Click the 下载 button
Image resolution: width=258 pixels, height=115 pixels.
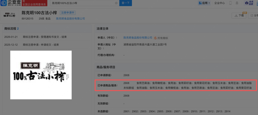239,16
